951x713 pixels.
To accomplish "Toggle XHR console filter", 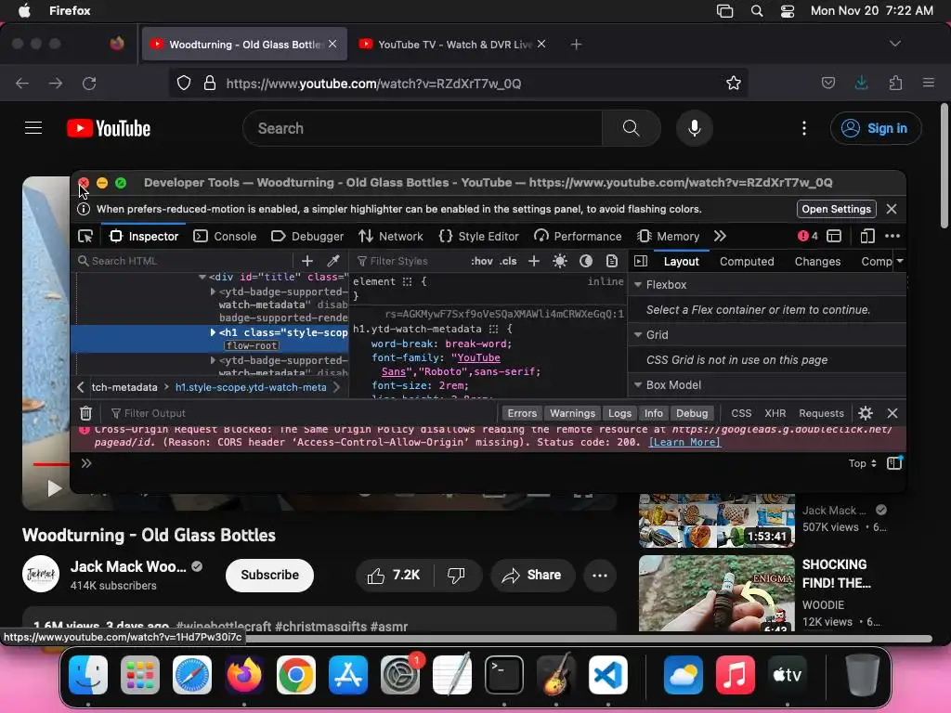I will [x=775, y=413].
